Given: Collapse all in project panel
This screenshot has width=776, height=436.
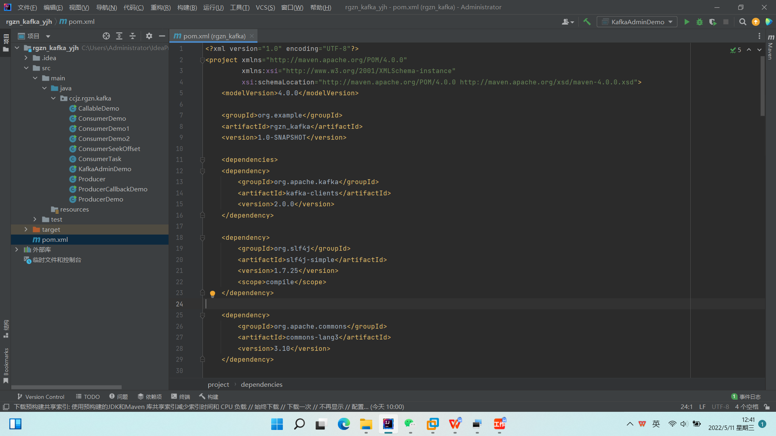Looking at the screenshot, I should [x=133, y=36].
